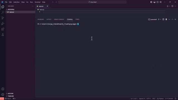Change encoding via UTF-8

(149, 99)
